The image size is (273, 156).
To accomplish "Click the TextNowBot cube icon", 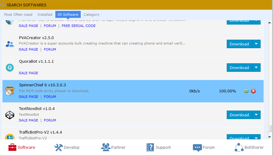I will click(x=10, y=115).
